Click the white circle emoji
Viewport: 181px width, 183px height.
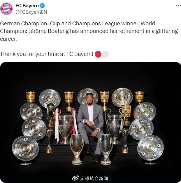(105, 54)
